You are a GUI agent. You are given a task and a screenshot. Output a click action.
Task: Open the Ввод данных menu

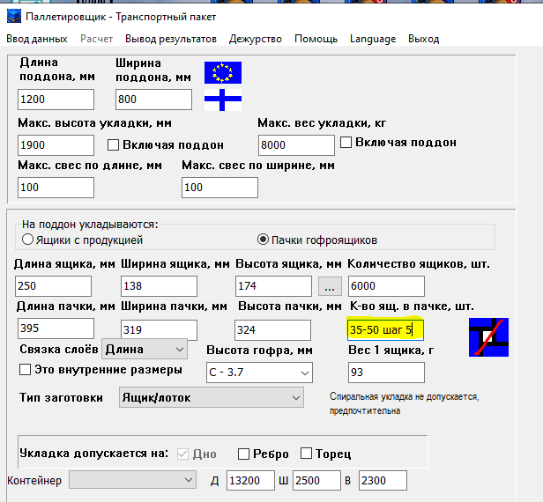[37, 39]
